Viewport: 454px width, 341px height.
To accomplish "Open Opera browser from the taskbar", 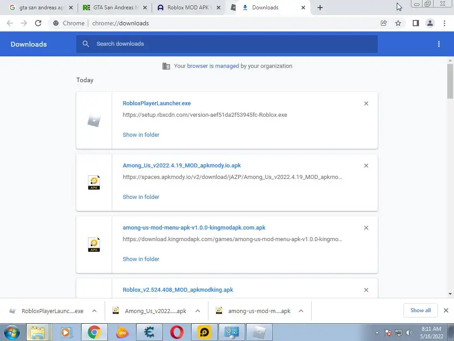I will click(176, 332).
